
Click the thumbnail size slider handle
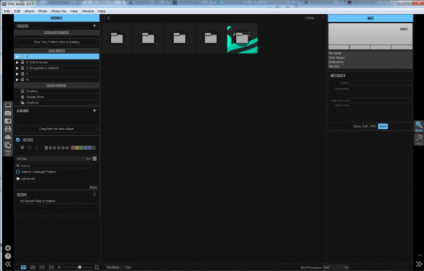[80, 268]
